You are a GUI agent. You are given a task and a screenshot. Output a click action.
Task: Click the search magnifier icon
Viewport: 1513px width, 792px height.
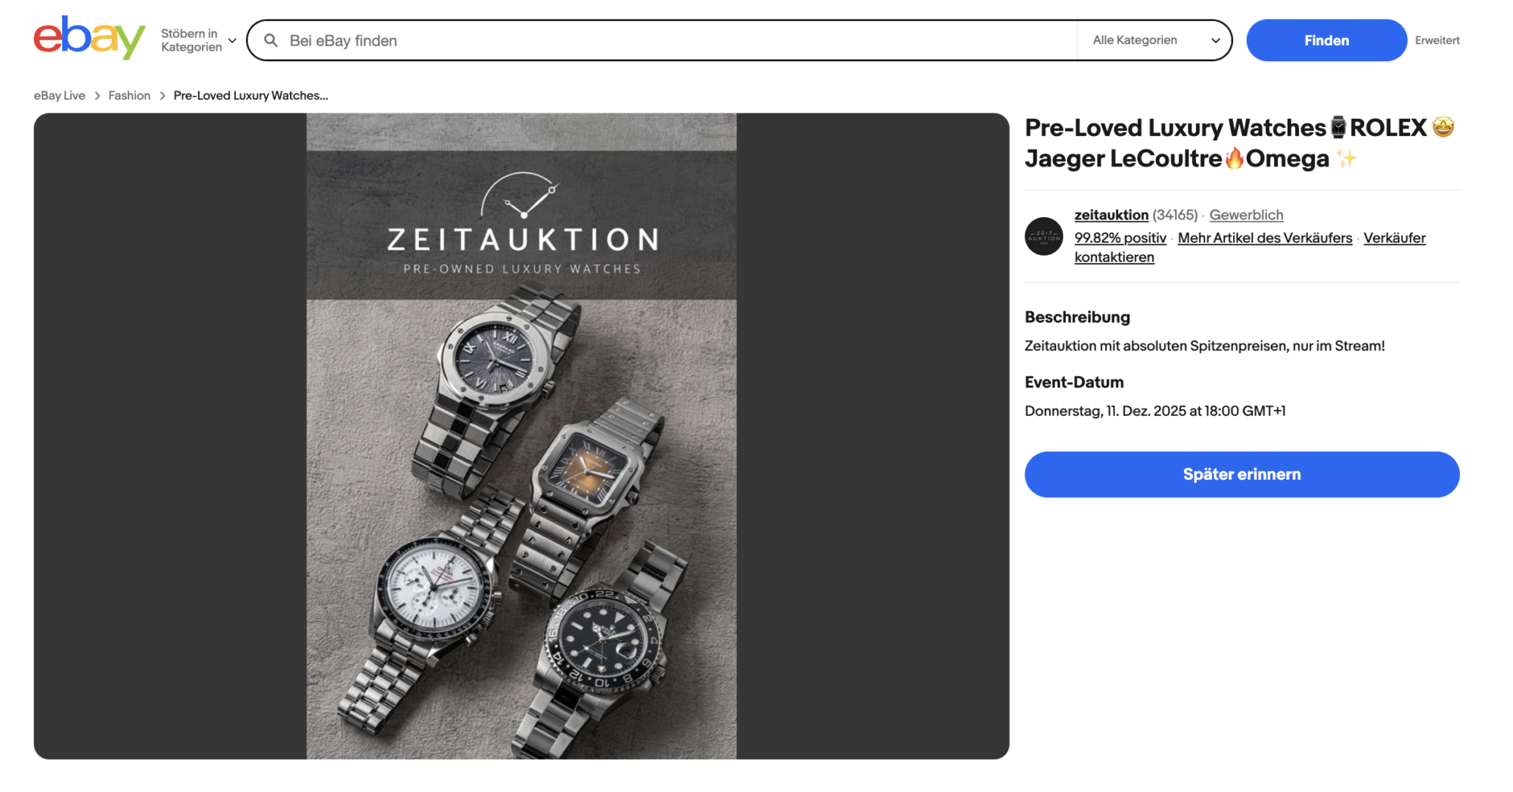click(271, 40)
